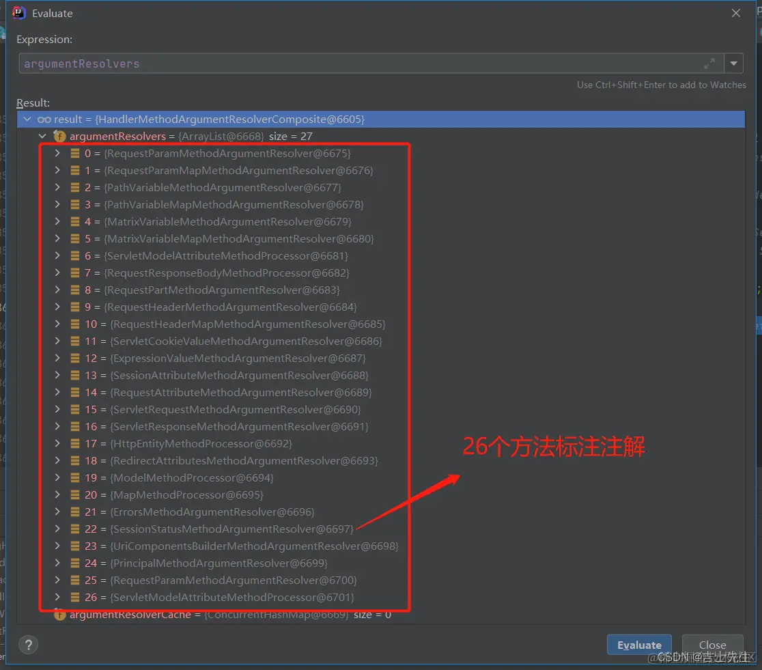Click list icon of element 18 RedirectAttributesMethodArgumentResolver
Viewport: 762px width, 670px height.
pos(75,460)
